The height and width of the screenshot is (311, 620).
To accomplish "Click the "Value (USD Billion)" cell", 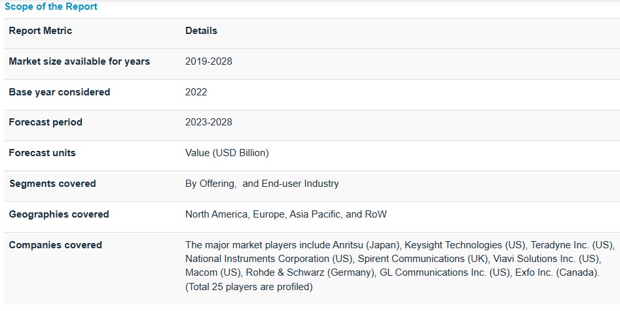I will click(x=227, y=153).
